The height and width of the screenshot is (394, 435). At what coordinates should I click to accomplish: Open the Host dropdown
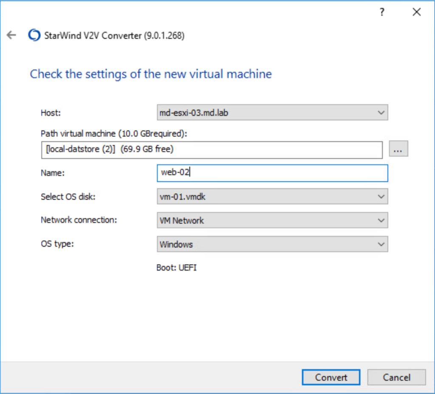click(x=272, y=113)
